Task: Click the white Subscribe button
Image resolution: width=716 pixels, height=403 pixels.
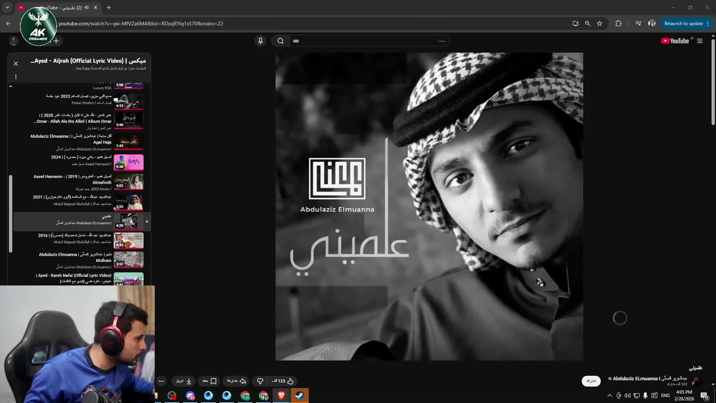Action: coord(591,381)
